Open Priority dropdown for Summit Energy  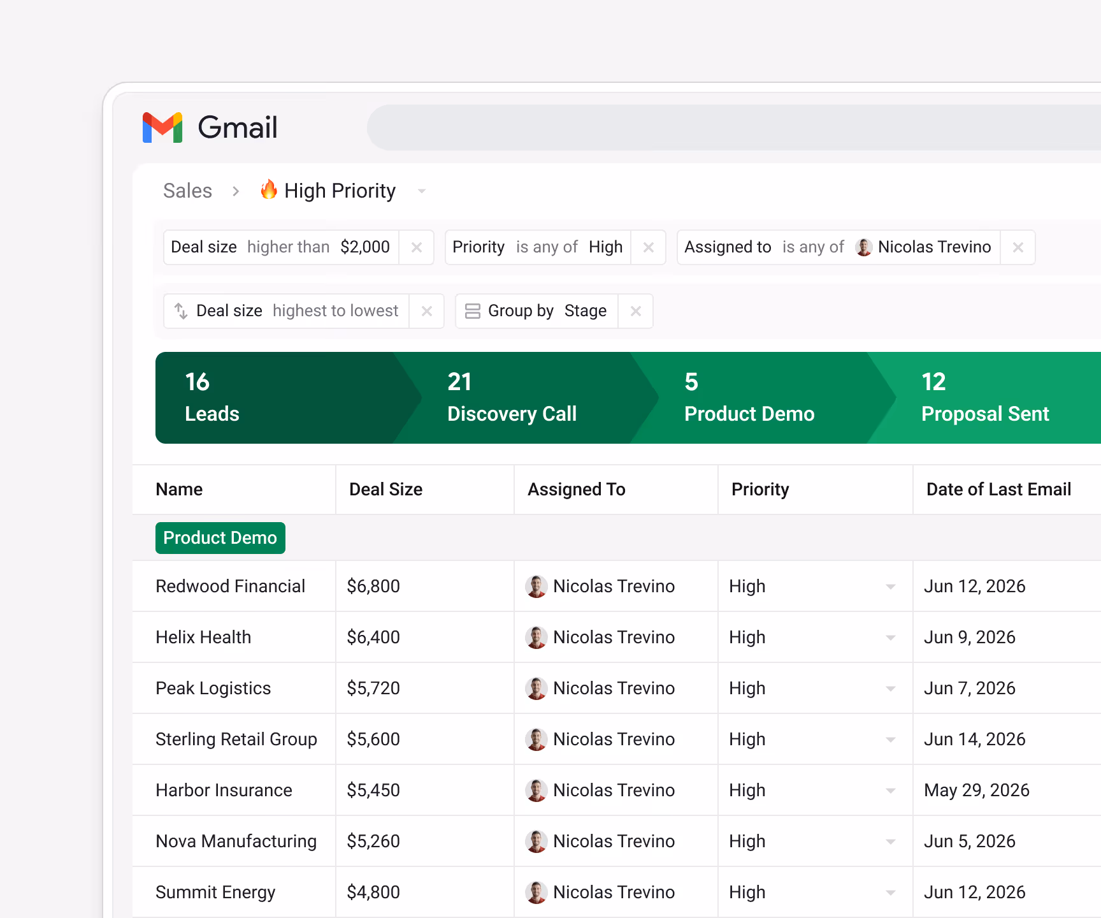click(891, 892)
